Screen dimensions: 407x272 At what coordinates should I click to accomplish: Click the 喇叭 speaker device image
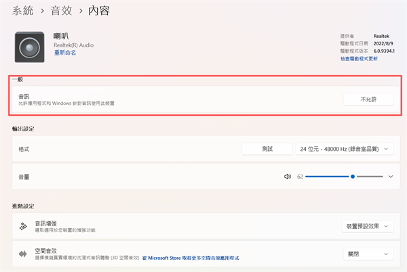pyautogui.click(x=31, y=47)
